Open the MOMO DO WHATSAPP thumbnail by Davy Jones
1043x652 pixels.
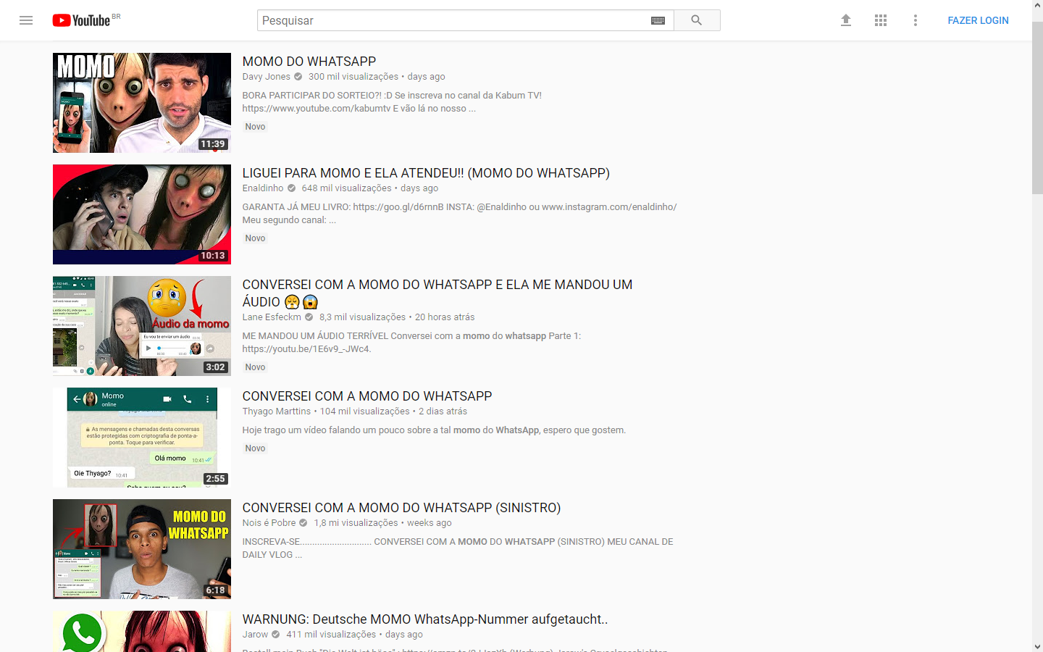coord(142,103)
